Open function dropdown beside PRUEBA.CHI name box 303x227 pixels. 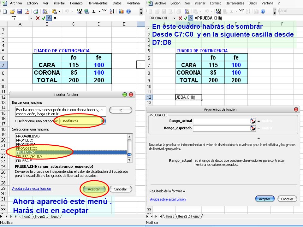[174, 18]
